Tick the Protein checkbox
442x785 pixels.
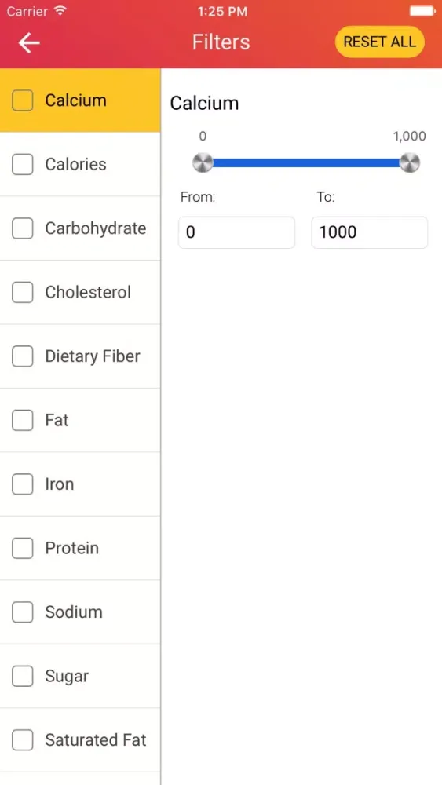(23, 548)
